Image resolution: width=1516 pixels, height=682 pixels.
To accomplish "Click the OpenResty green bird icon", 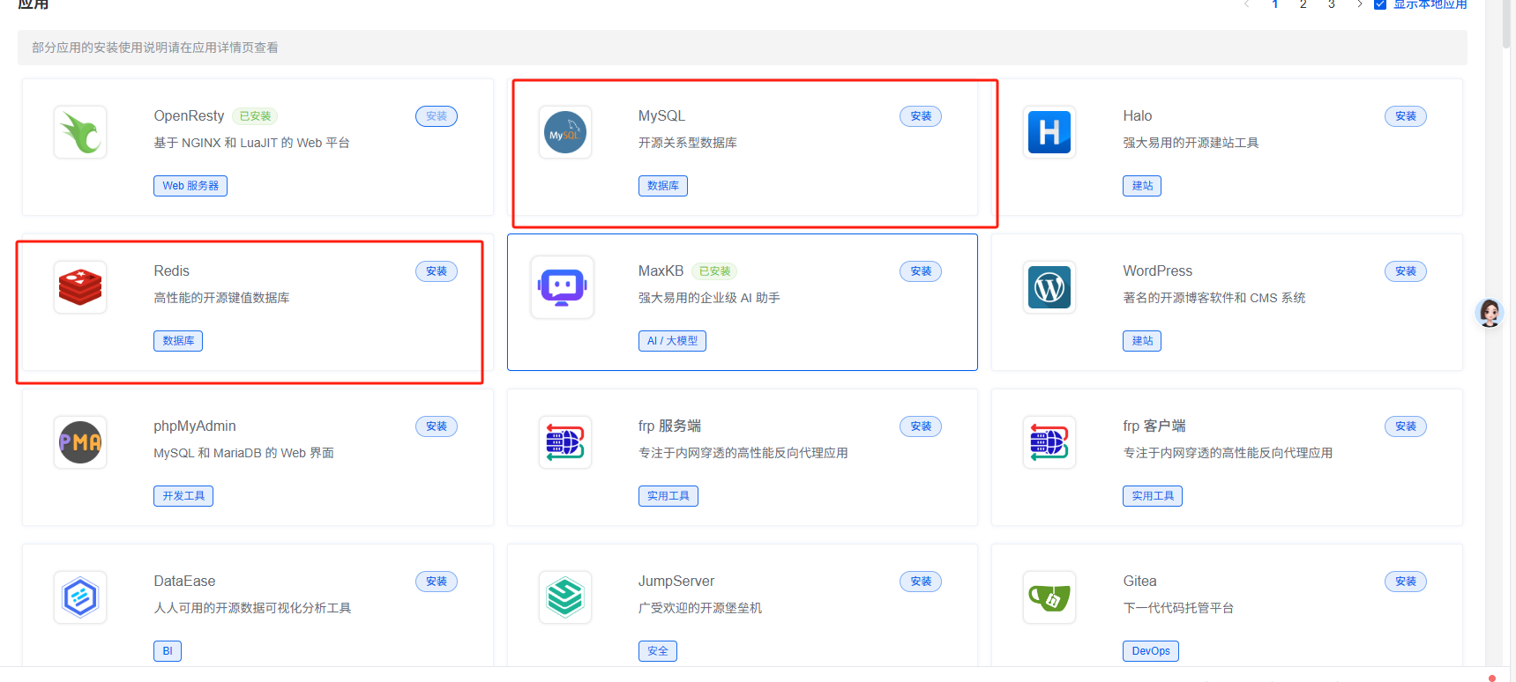I will point(80,132).
